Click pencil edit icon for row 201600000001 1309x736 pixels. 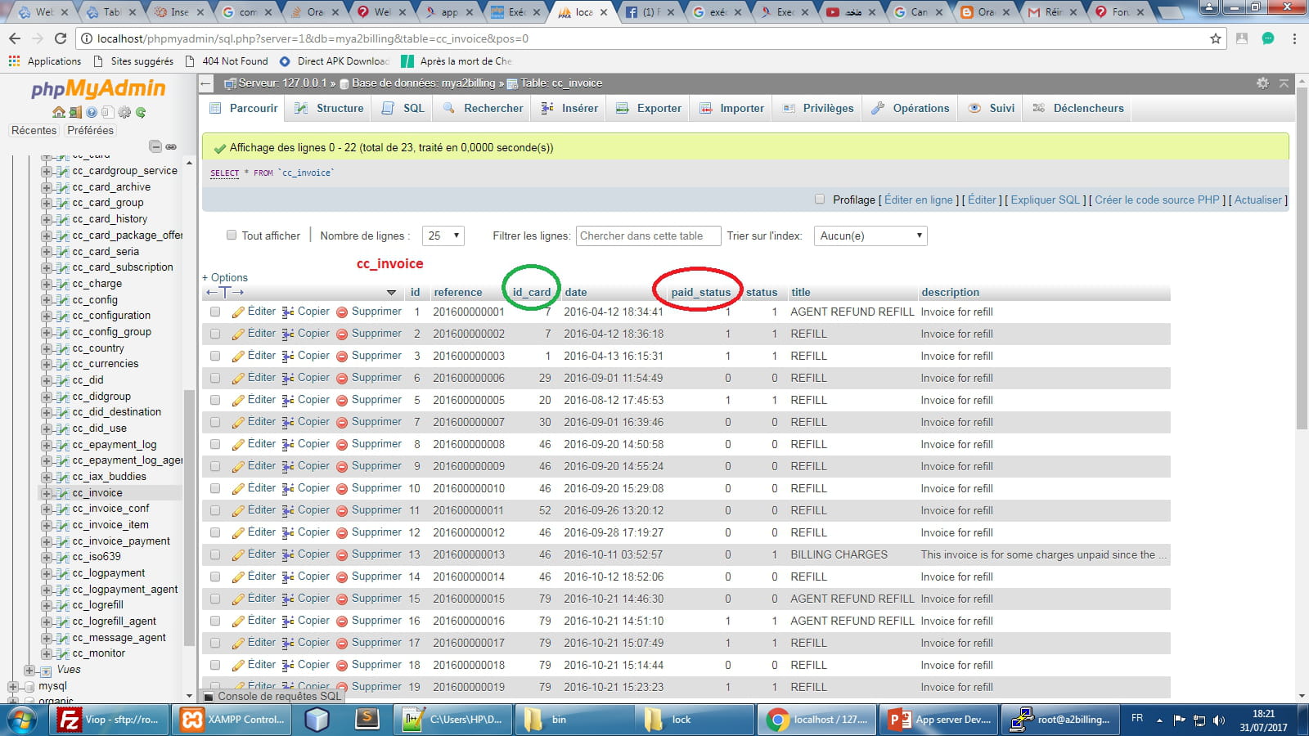[x=238, y=312]
